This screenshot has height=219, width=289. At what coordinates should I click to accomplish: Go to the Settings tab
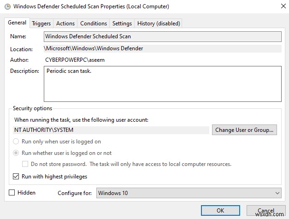(122, 24)
